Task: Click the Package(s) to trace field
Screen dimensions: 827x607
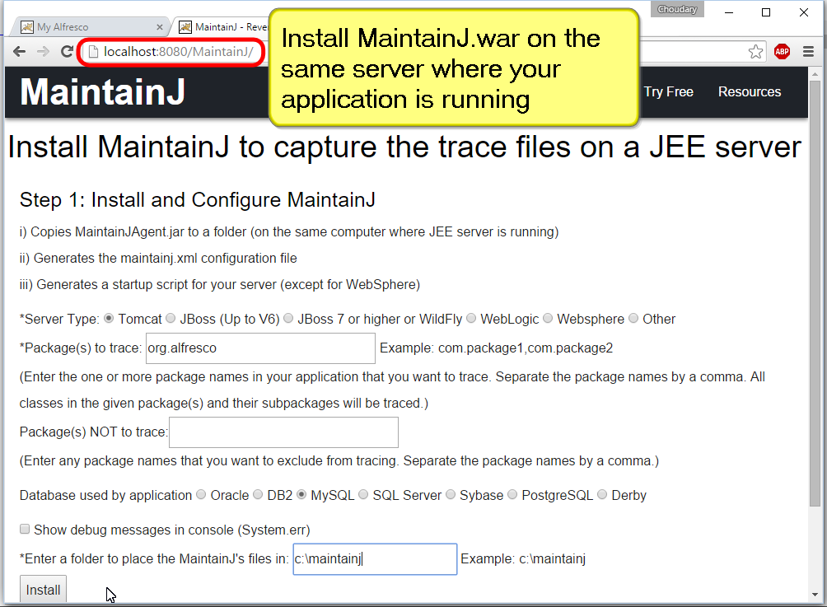Action: [x=260, y=348]
